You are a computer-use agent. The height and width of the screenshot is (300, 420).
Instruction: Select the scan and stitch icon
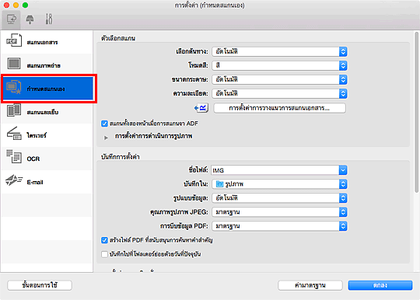14,110
